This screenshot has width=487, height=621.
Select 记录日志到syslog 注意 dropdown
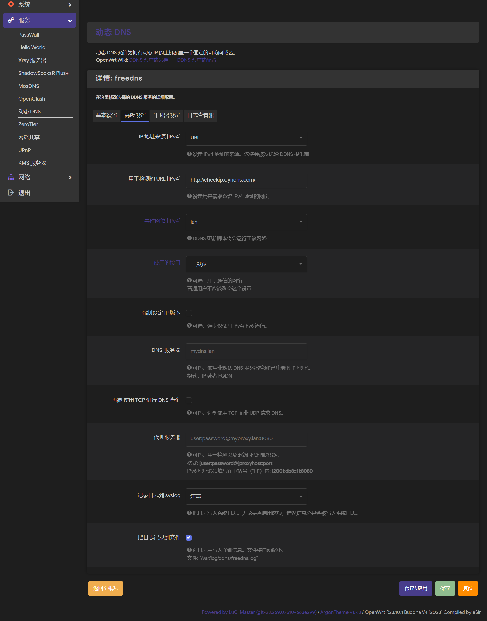(x=246, y=496)
